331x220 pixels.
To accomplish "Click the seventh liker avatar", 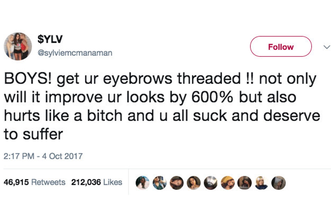I will coord(245,183).
